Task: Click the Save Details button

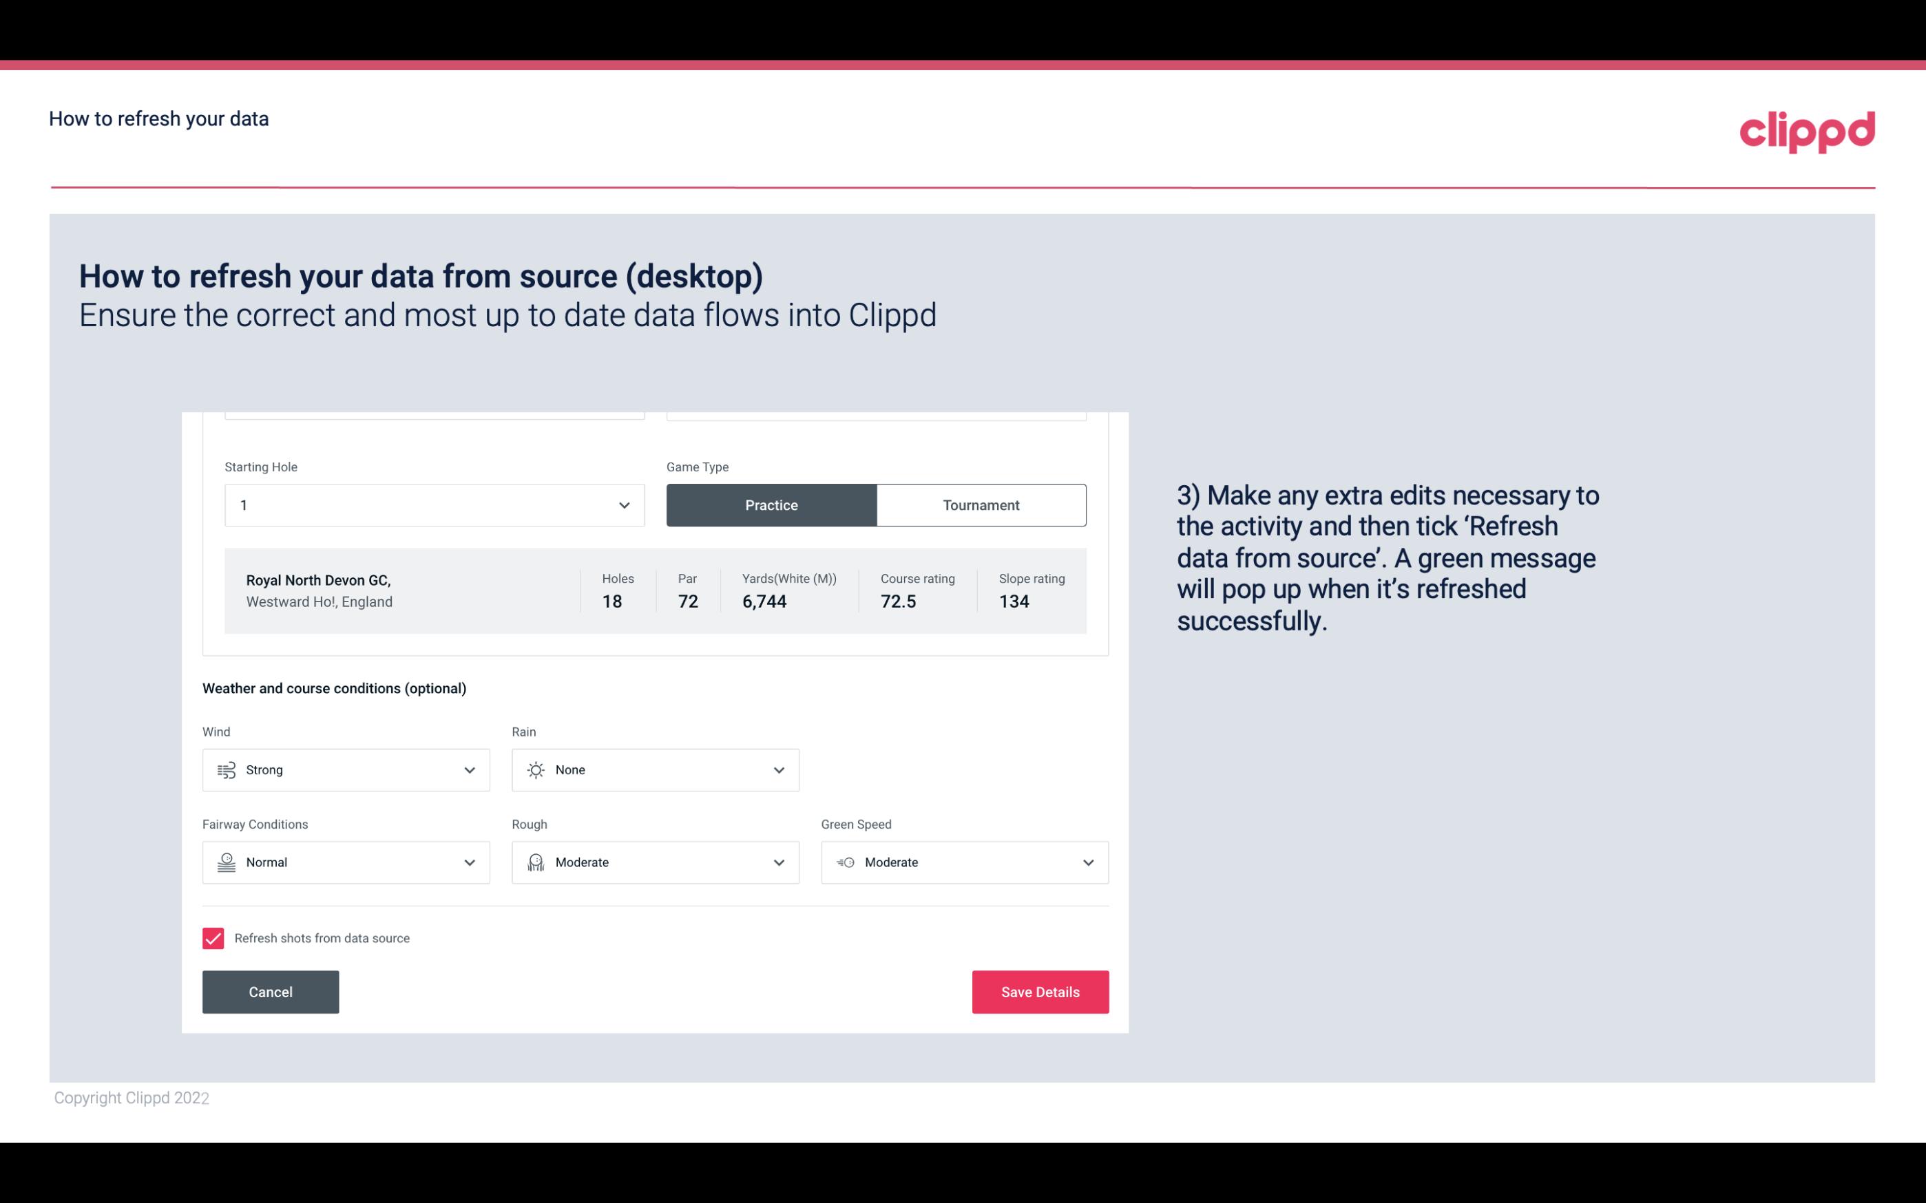Action: tap(1040, 991)
